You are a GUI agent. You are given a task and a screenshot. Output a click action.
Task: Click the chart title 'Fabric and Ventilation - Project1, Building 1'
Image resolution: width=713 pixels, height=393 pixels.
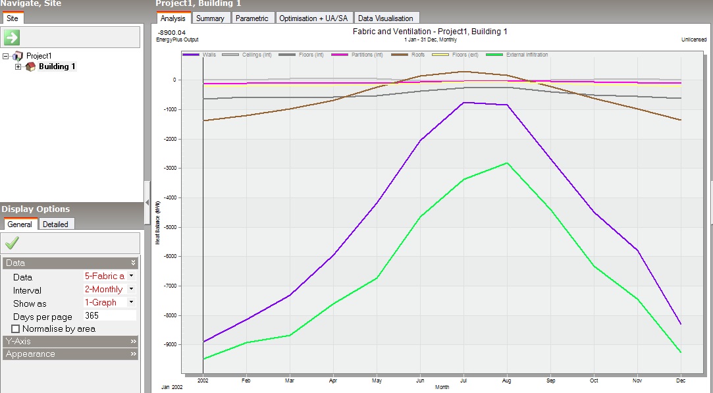[430, 32]
